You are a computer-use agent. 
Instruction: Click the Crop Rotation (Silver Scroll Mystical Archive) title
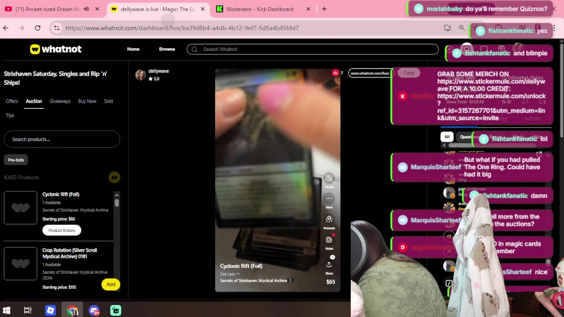pos(70,253)
